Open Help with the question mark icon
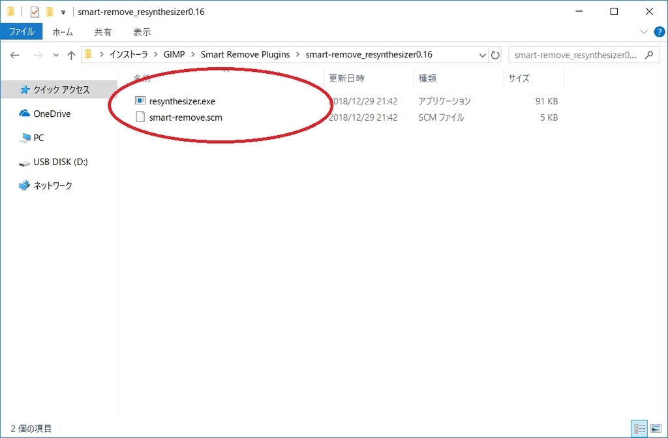The image size is (668, 438). pos(659,32)
